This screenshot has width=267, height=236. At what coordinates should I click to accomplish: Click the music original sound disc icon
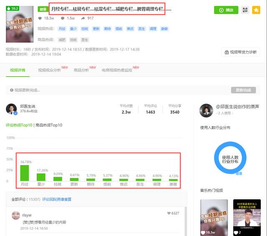click(x=206, y=110)
